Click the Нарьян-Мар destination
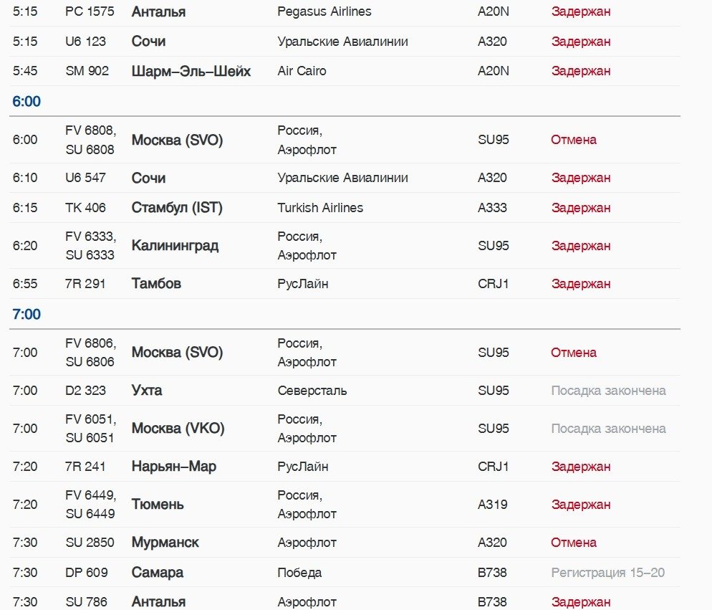 pyautogui.click(x=174, y=467)
